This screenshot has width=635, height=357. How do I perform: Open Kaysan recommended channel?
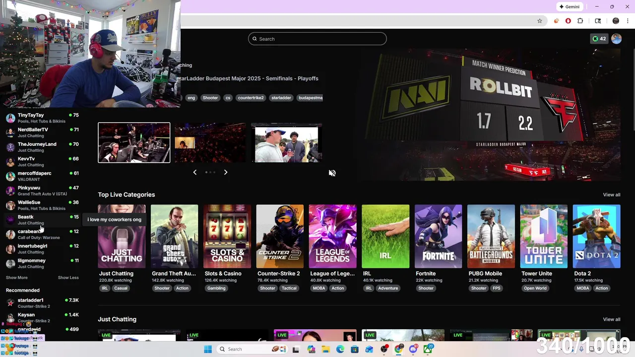coord(42,317)
